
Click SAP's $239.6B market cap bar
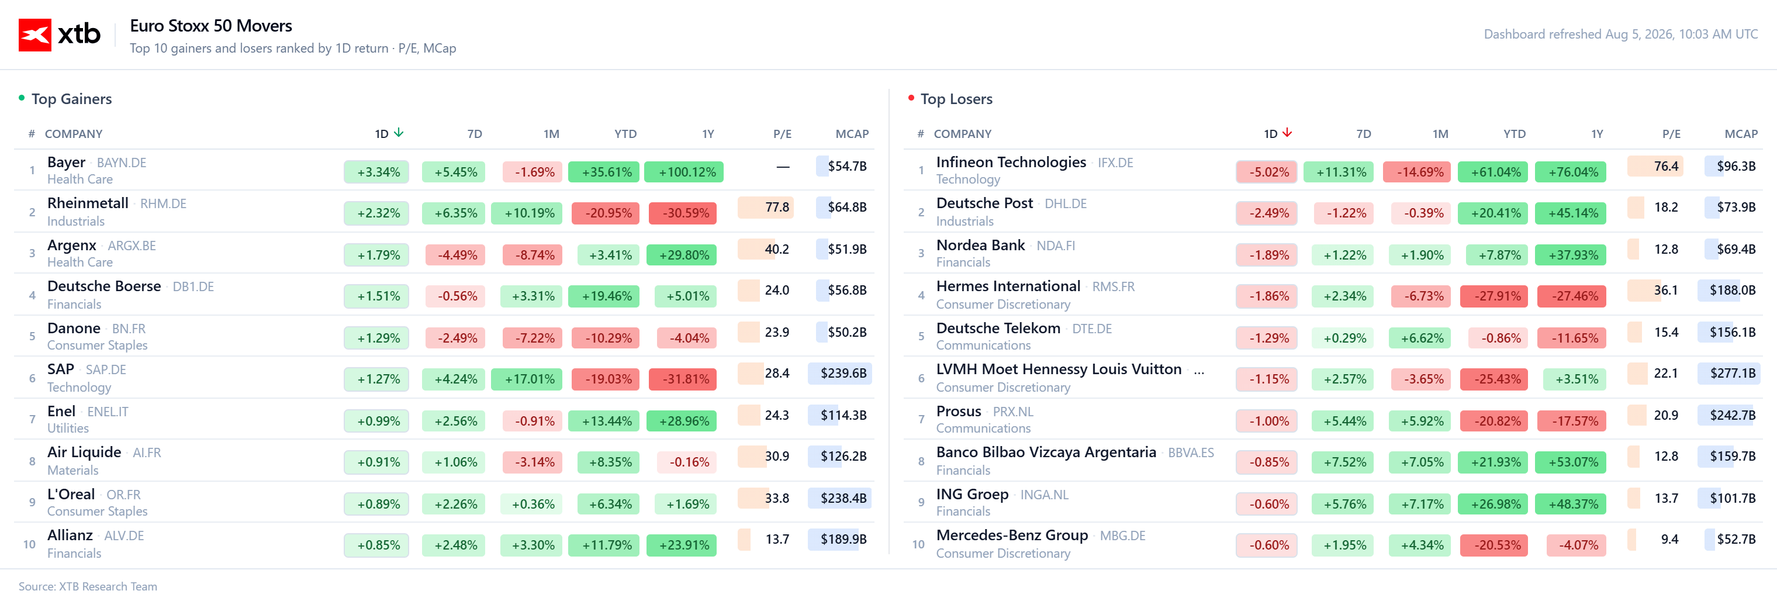tap(840, 374)
